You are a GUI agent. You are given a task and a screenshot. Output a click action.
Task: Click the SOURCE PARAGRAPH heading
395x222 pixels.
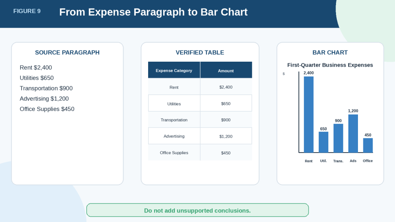click(67, 52)
